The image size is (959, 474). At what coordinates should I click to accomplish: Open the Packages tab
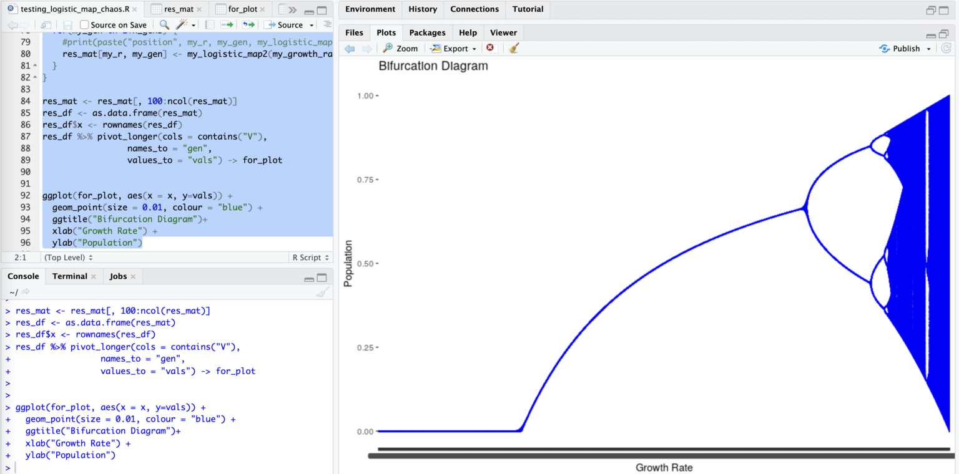[427, 32]
